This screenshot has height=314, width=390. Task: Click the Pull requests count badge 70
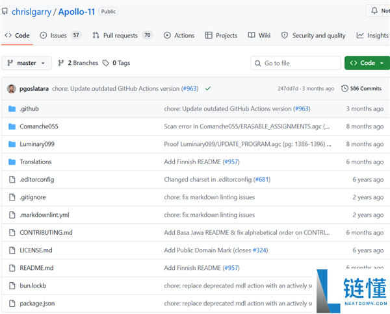148,35
